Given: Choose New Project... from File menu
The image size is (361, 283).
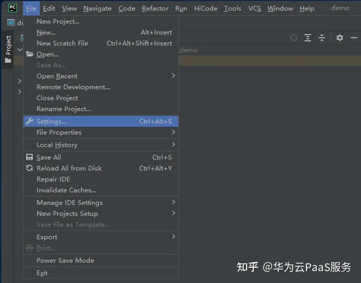Looking at the screenshot, I should point(101,21).
